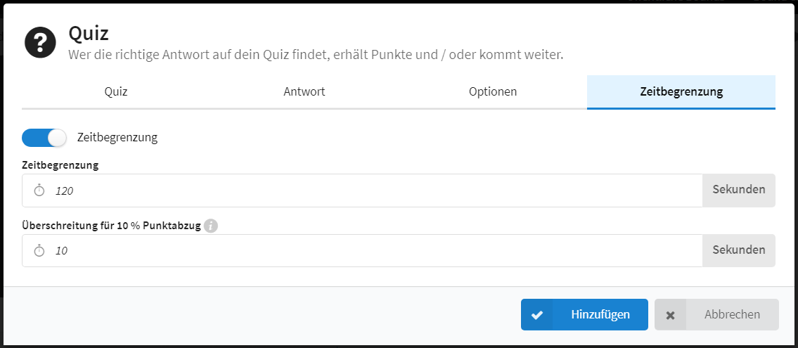Screen dimensions: 798x348
Task: Click the question mark Quiz icon
Action: 40,43
